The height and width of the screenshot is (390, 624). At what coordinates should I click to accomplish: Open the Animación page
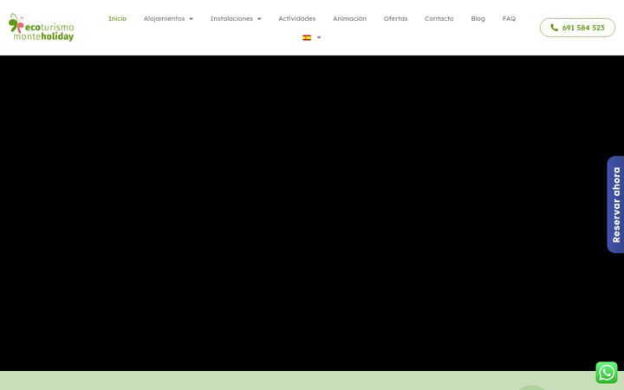pos(349,18)
